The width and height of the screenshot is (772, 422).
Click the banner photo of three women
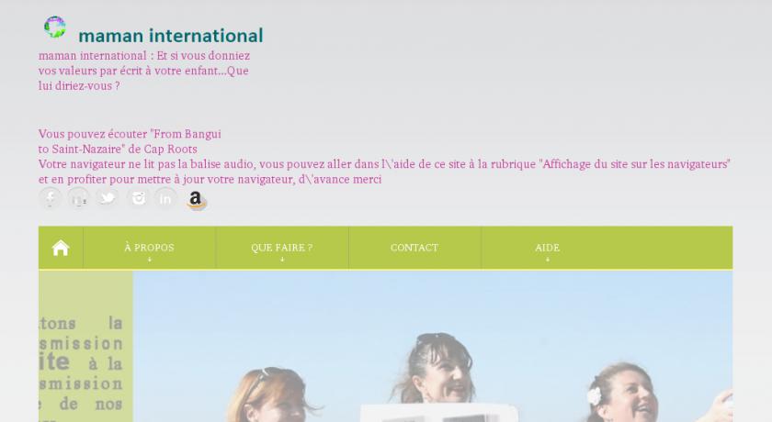point(432,347)
